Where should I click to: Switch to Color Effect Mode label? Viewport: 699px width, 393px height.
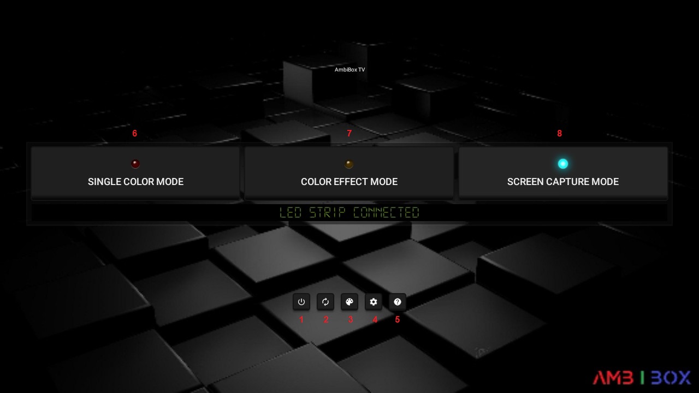tap(349, 182)
